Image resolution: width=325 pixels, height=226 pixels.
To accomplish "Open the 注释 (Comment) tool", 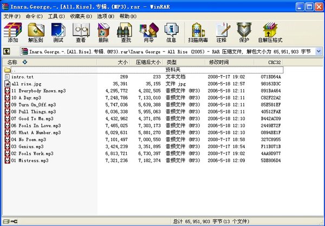I will 223,32.
